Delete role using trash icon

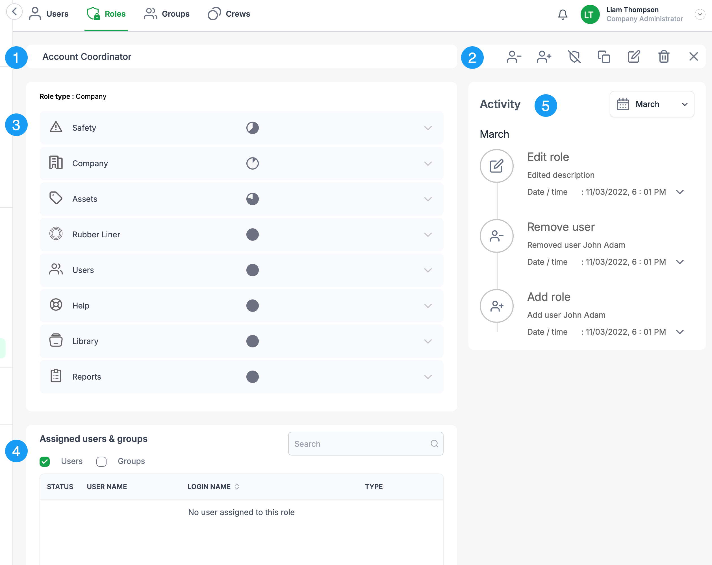click(x=664, y=57)
